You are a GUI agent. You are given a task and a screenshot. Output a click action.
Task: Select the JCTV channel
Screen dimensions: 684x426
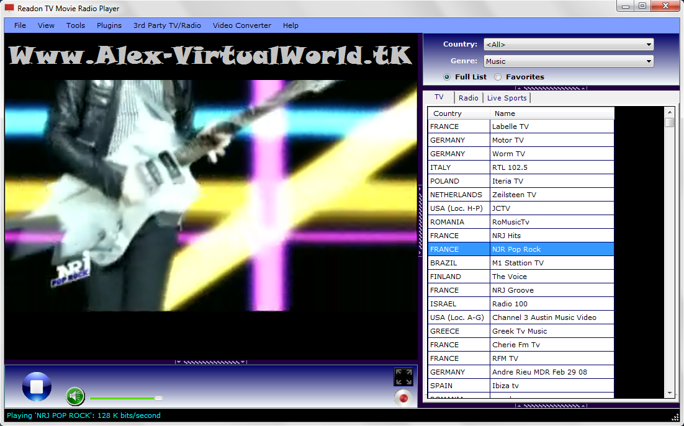coord(552,208)
